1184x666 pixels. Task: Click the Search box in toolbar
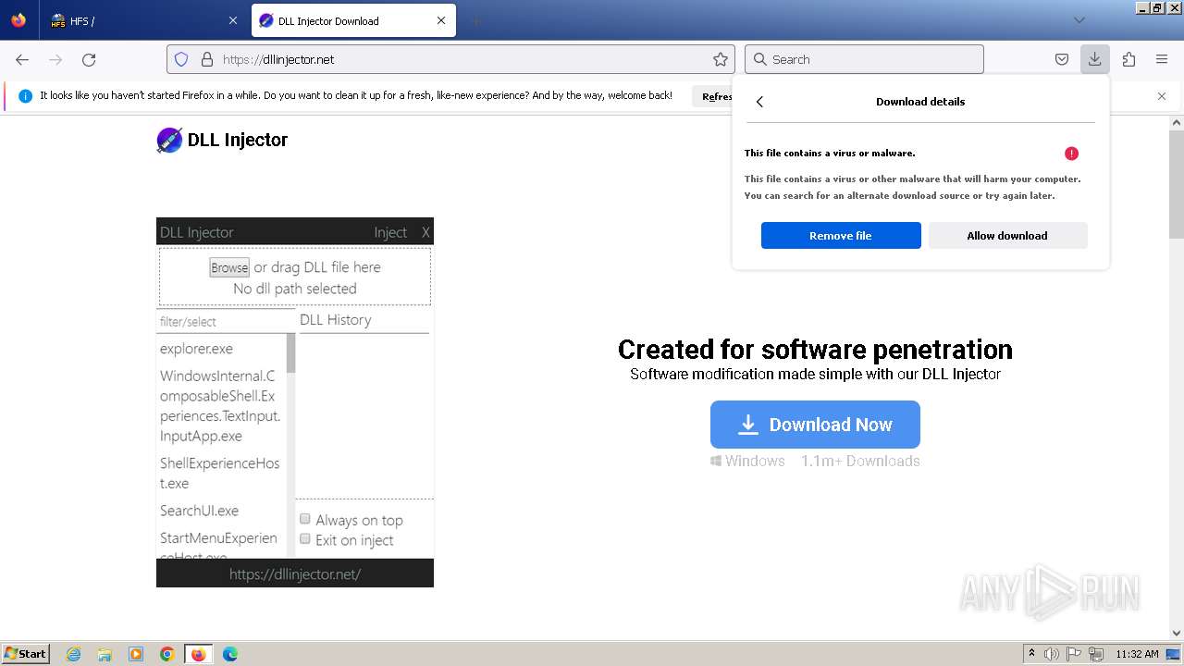pyautogui.click(x=864, y=59)
